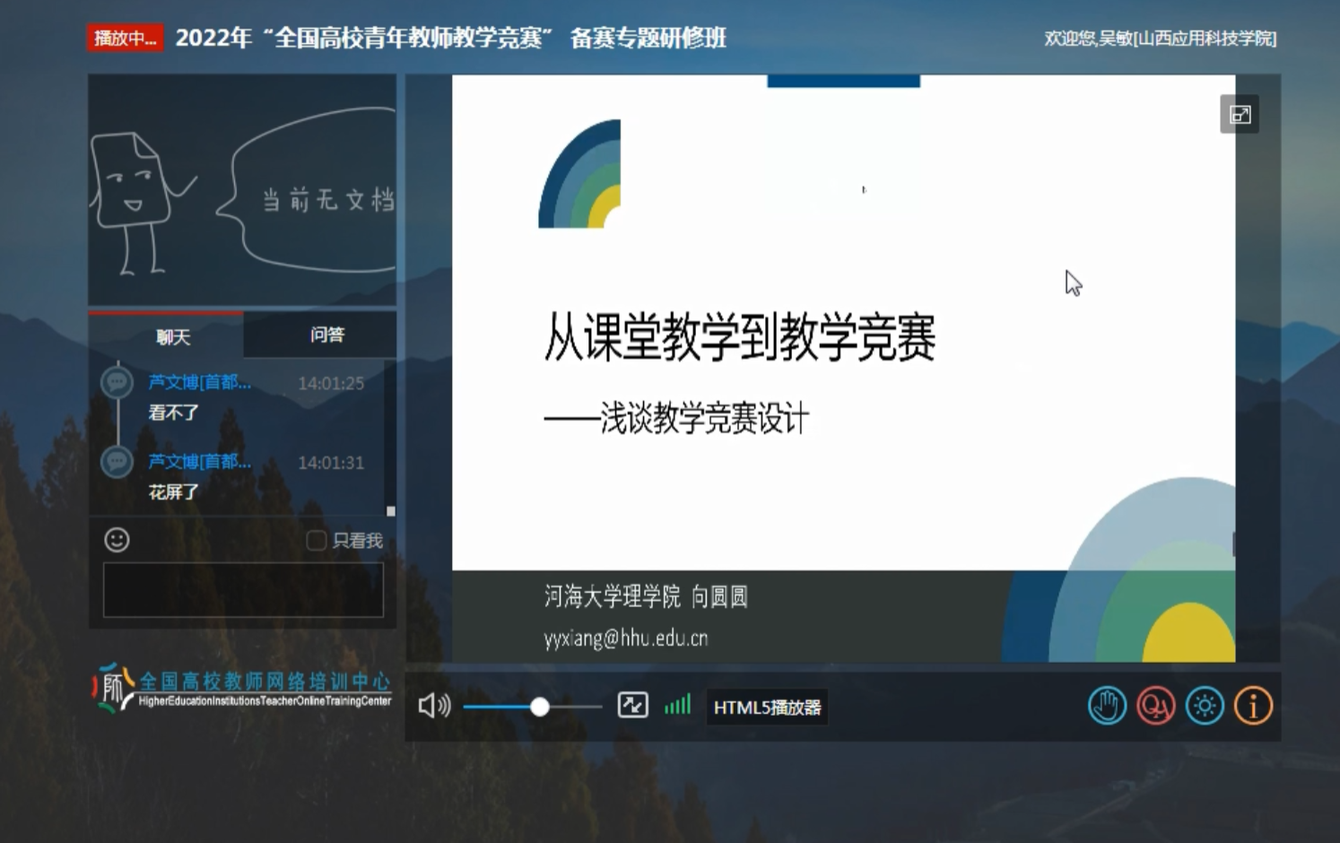Click chat bubble icon beside 14:01:25 message
This screenshot has width=1340, height=843.
tap(117, 383)
